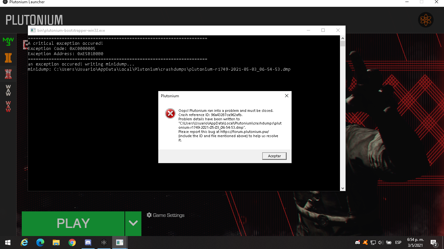
Task: Open the Plutonium account logo at top right
Action: click(425, 20)
